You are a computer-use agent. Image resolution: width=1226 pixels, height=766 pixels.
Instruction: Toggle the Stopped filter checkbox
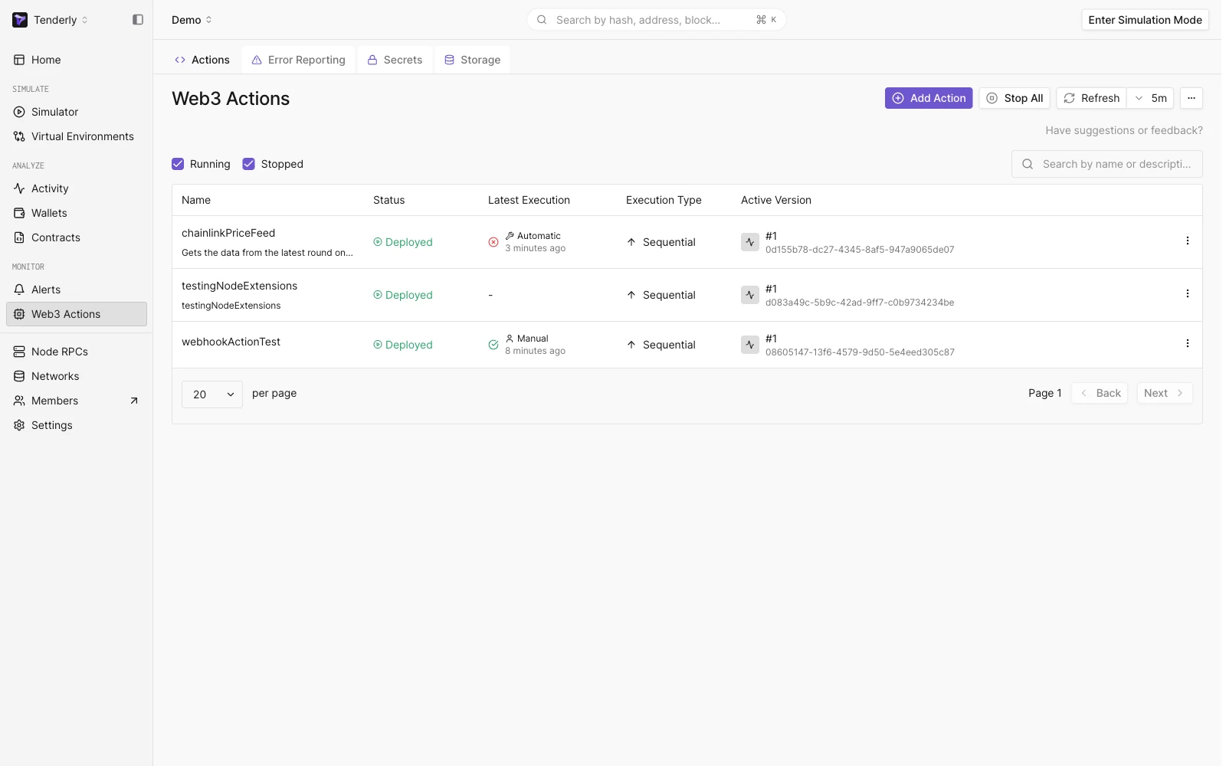point(248,164)
